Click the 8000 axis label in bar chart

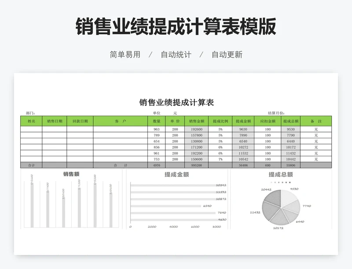pos(216,227)
